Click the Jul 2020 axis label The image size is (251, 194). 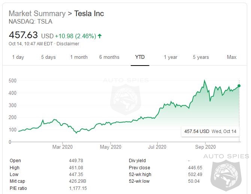coord(157,147)
